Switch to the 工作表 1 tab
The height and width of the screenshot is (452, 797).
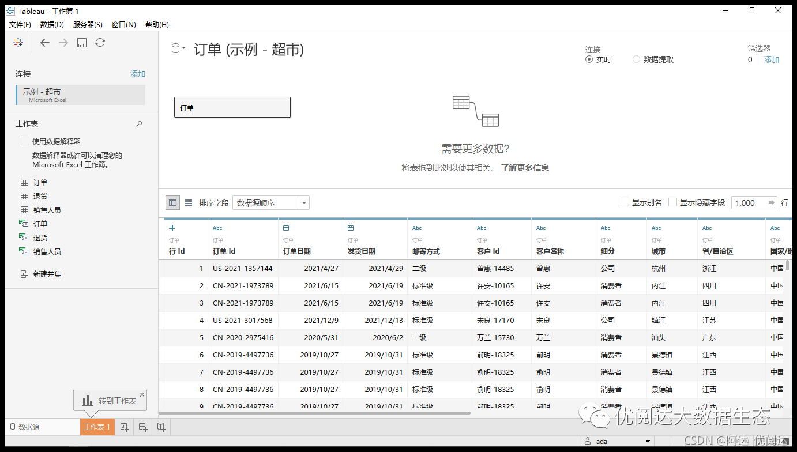[97, 427]
